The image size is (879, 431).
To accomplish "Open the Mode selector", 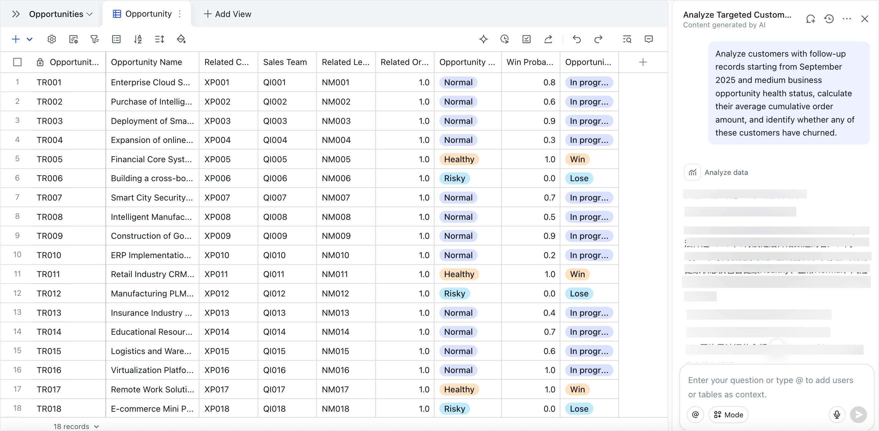I will (728, 415).
